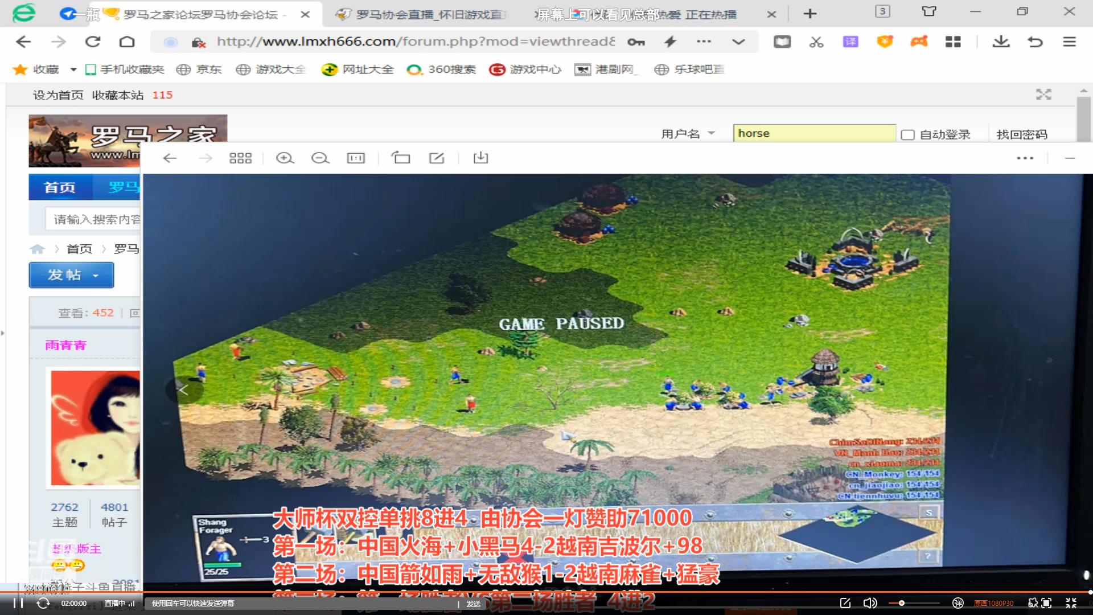Zoom out in the image viewer
Image resolution: width=1093 pixels, height=615 pixels.
(x=320, y=158)
